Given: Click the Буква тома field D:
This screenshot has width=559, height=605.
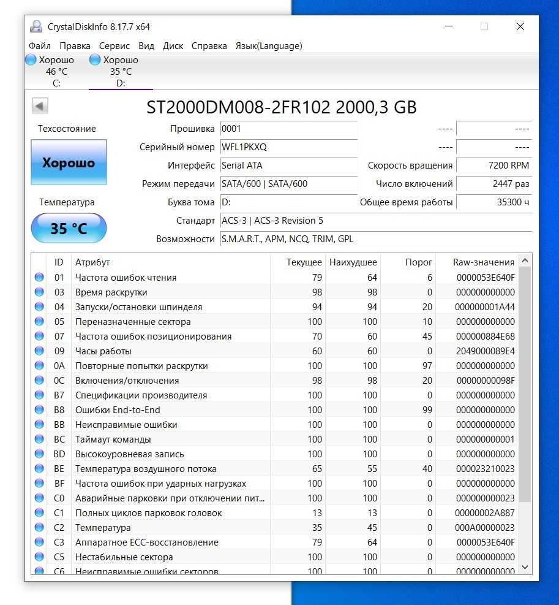Looking at the screenshot, I should (289, 202).
